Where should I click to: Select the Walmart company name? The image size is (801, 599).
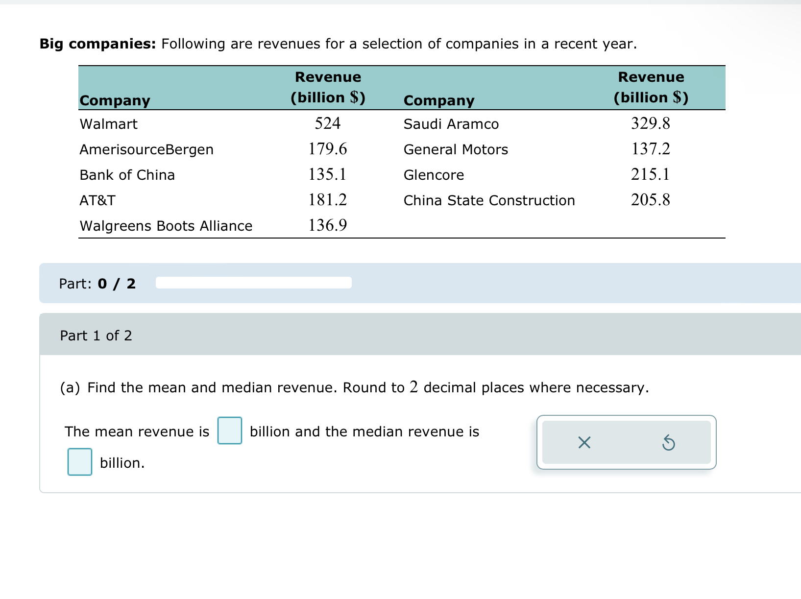coord(109,124)
